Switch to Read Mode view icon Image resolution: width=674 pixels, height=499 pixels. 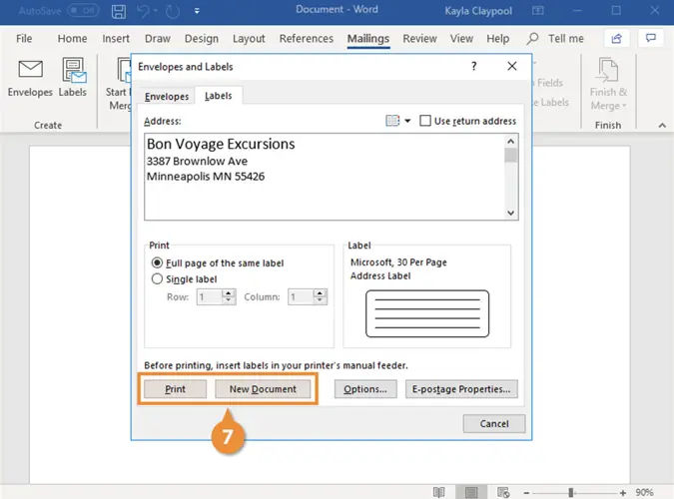tap(439, 493)
